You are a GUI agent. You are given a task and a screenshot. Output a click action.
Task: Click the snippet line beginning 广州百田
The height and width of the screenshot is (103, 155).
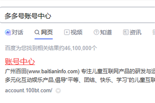tap(80, 72)
